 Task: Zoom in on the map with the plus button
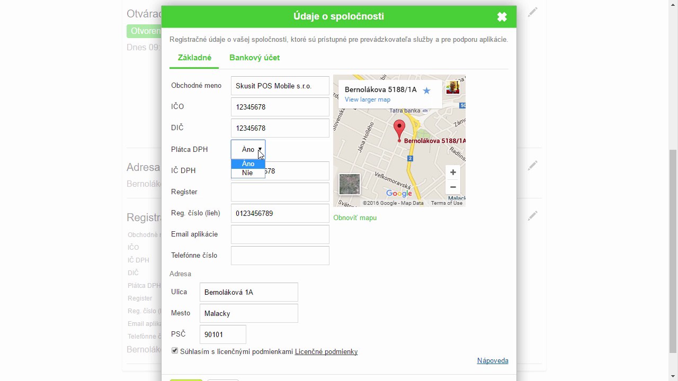pos(453,173)
